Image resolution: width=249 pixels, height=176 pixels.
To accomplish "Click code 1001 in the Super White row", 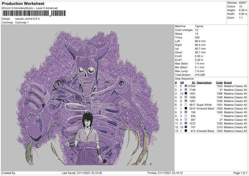I will pos(220,105).
